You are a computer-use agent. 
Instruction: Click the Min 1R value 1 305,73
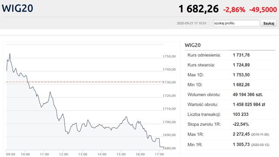241,144
